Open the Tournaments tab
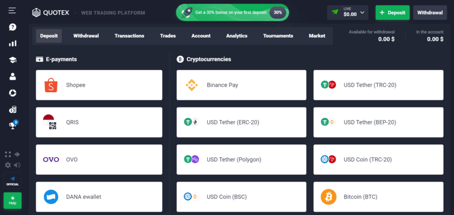This screenshot has height=215, width=454. 278,36
